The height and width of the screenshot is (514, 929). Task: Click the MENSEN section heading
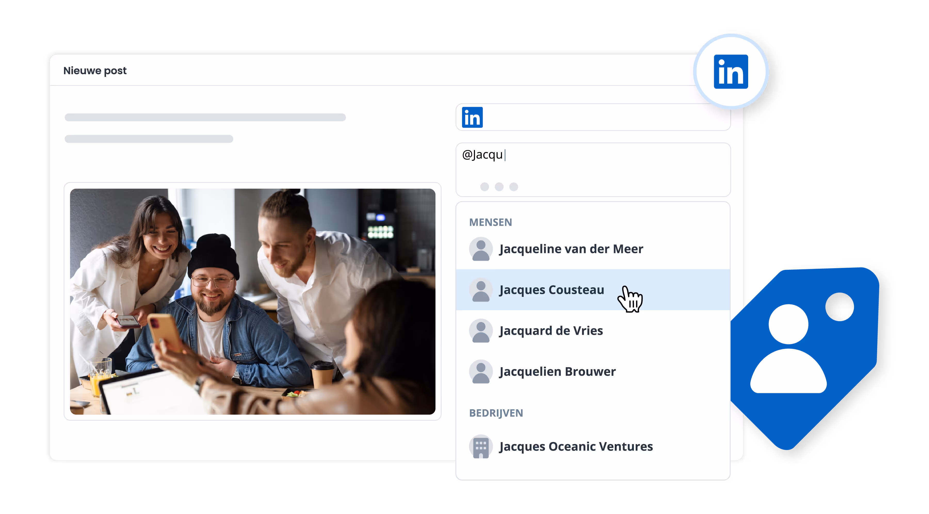490,222
